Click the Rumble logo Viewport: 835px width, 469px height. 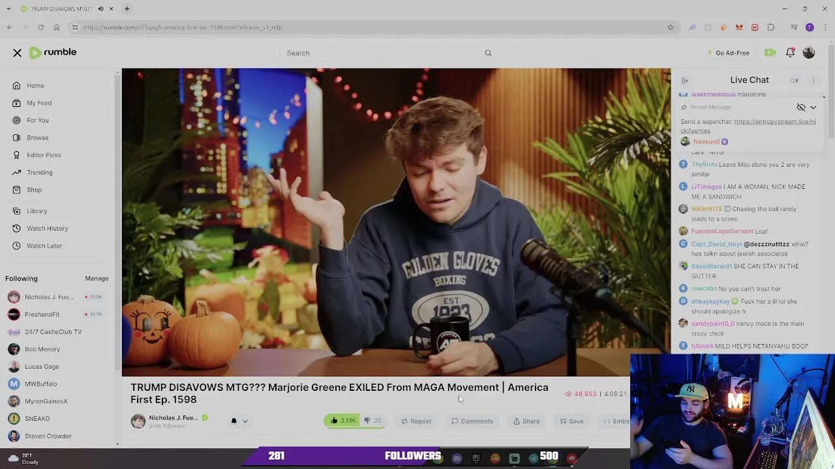pos(53,52)
